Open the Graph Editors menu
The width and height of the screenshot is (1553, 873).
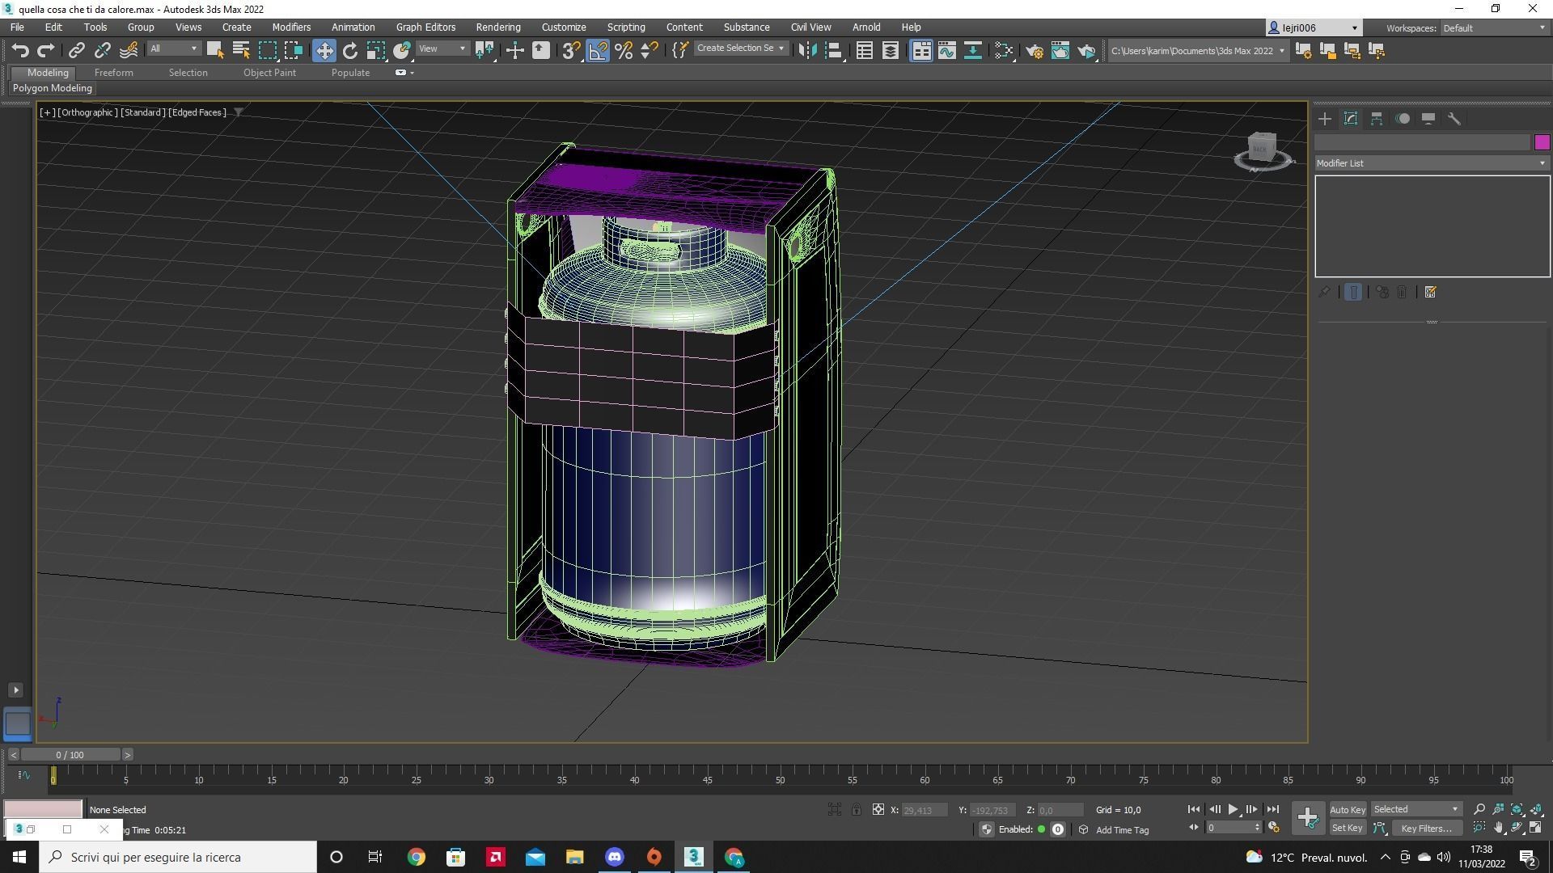425,27
